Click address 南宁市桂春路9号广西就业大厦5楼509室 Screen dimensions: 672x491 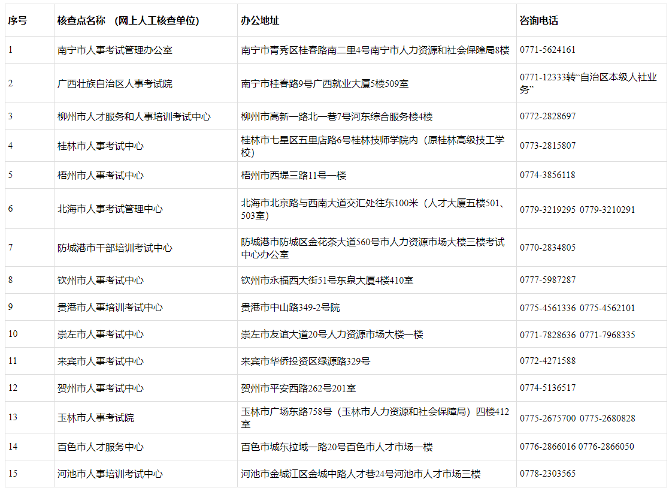click(325, 84)
